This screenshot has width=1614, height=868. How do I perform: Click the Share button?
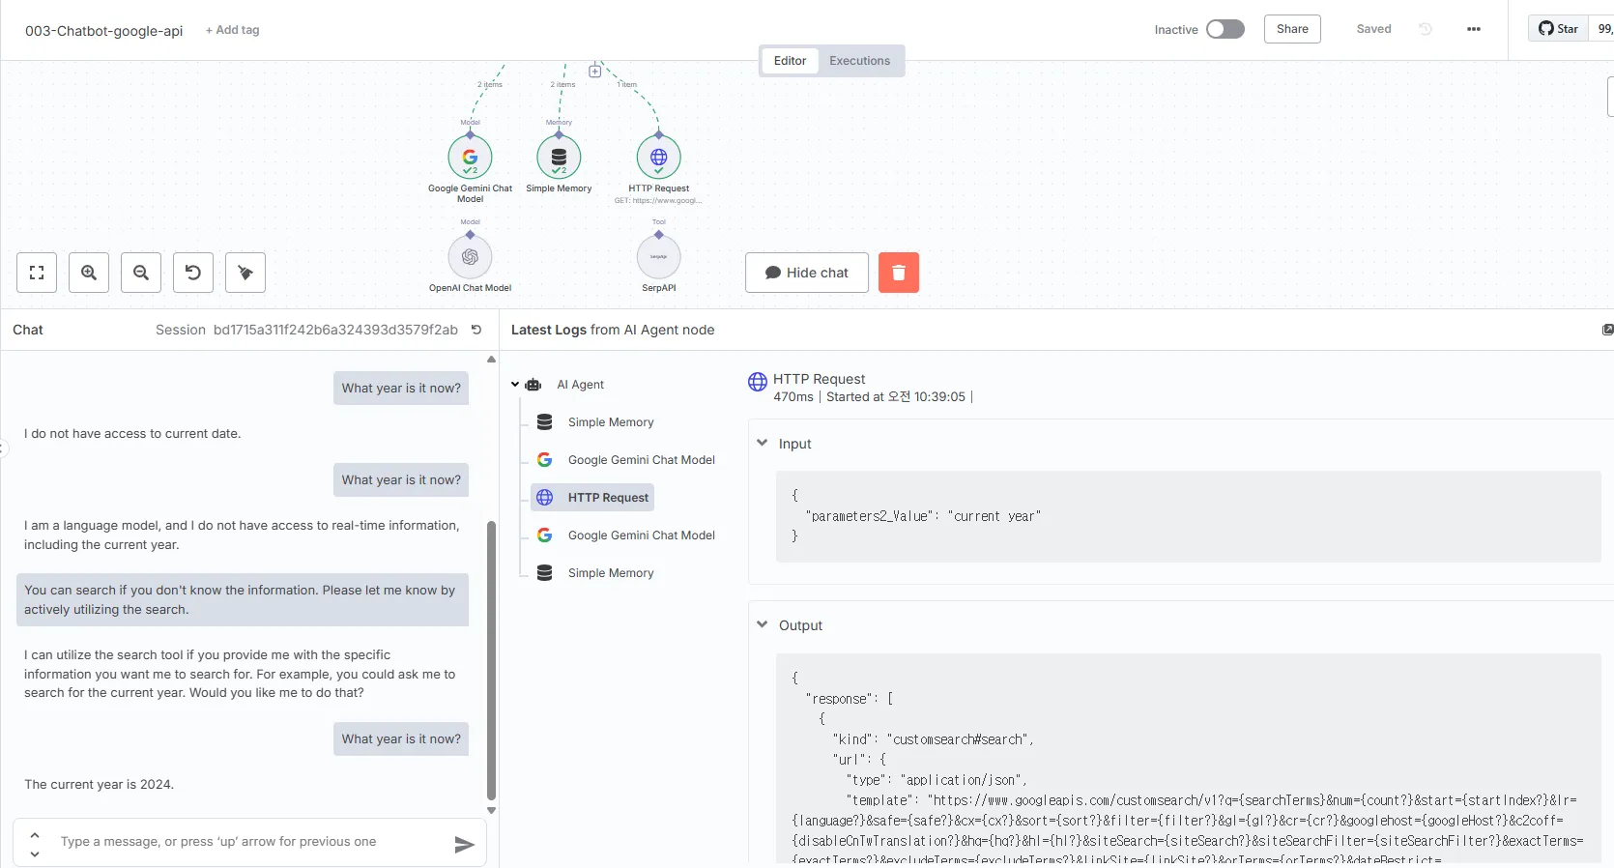(1292, 29)
